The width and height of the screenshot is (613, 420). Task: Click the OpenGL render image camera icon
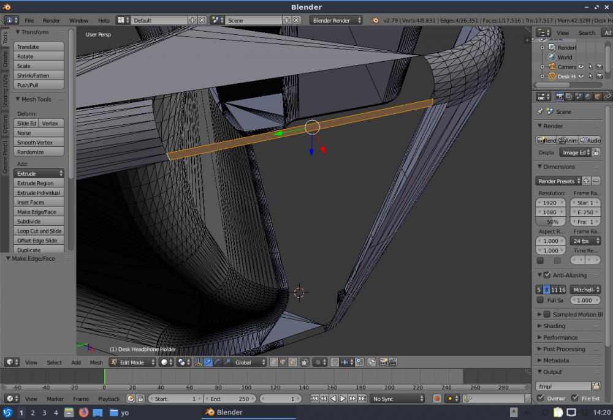382,362
